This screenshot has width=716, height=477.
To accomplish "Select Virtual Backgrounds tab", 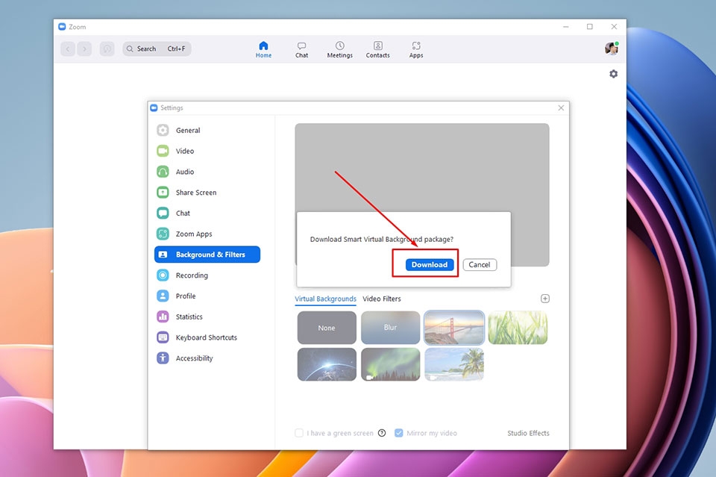I will 326,299.
